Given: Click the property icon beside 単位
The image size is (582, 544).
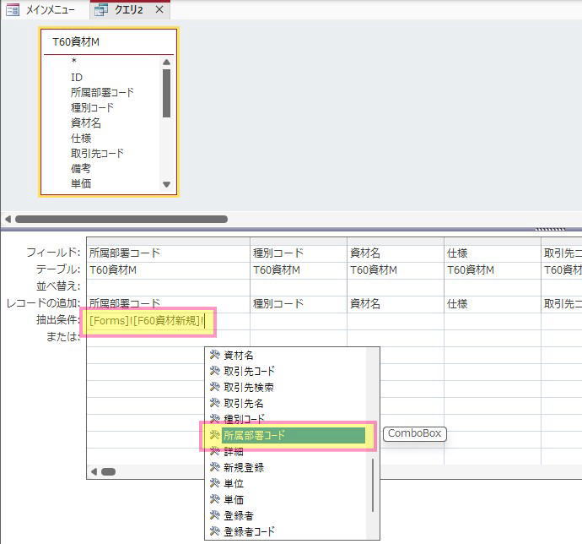Looking at the screenshot, I should [x=215, y=483].
